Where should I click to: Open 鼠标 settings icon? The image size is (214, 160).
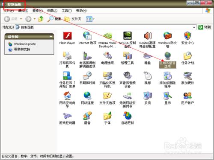point(148,76)
